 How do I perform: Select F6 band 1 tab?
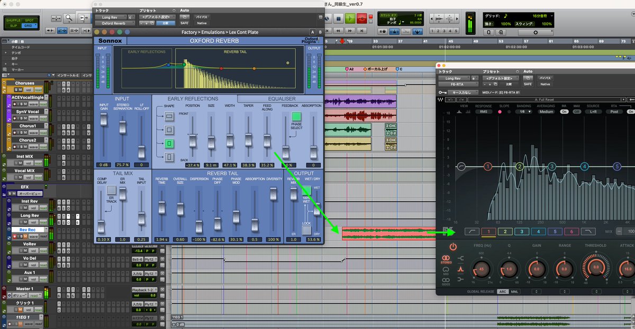(488, 231)
